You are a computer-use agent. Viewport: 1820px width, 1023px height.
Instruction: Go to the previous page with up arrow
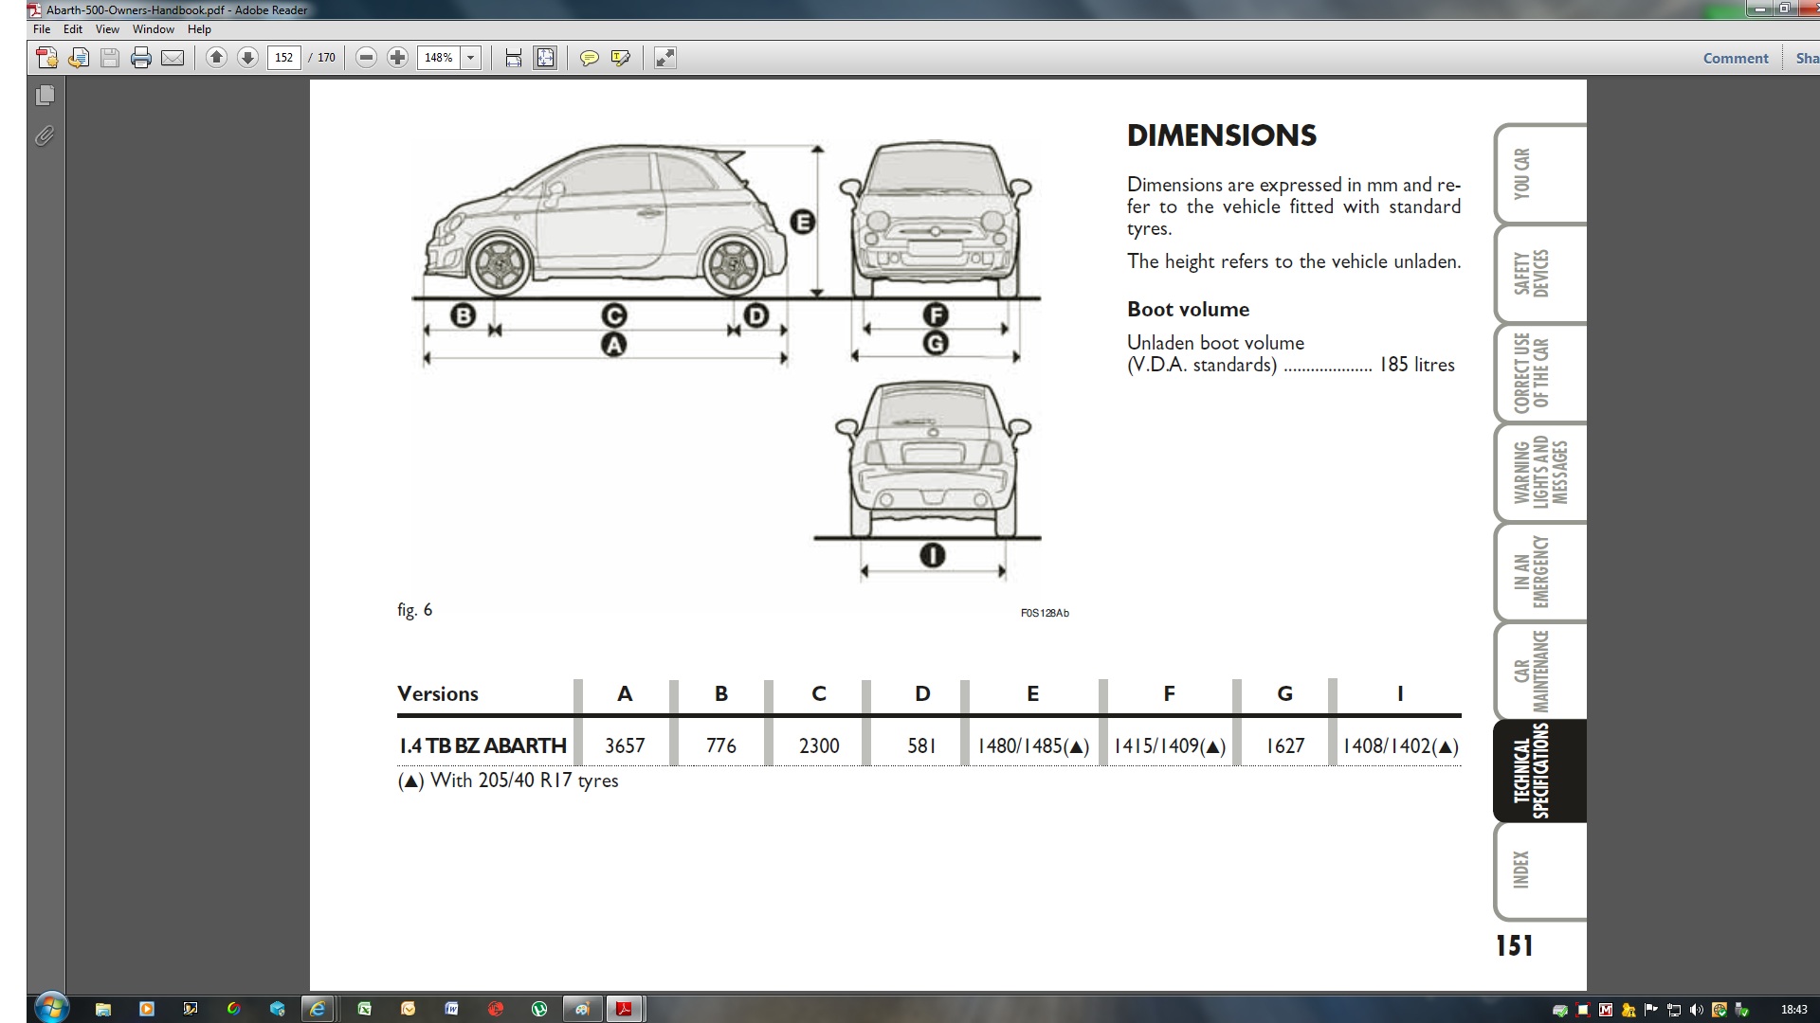[216, 58]
